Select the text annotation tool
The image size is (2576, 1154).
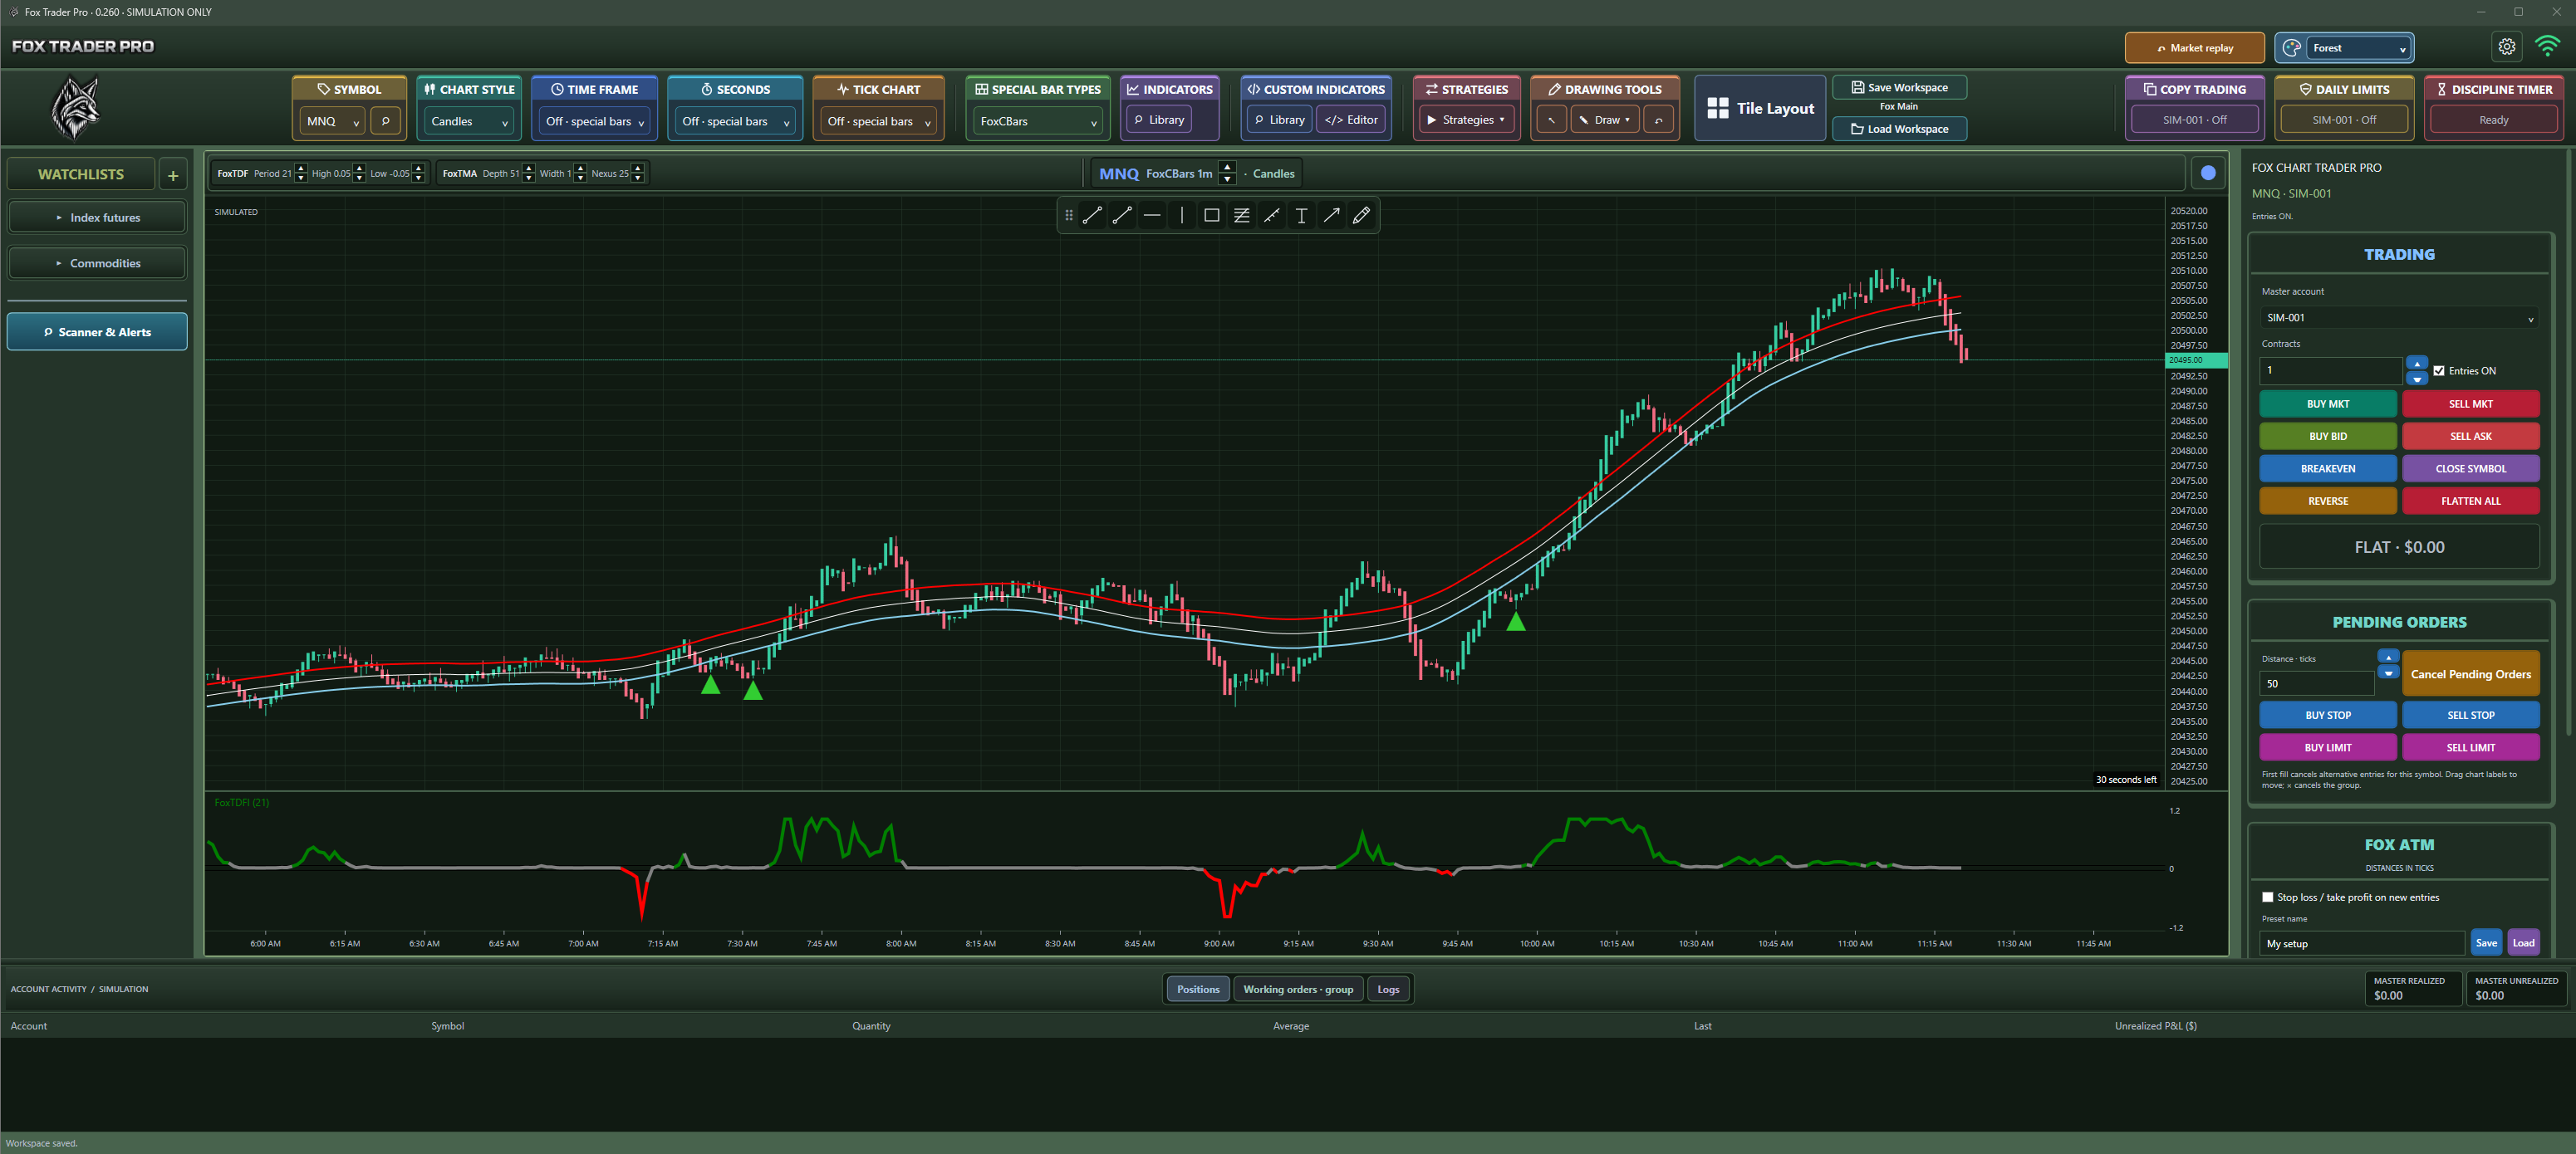coord(1302,216)
